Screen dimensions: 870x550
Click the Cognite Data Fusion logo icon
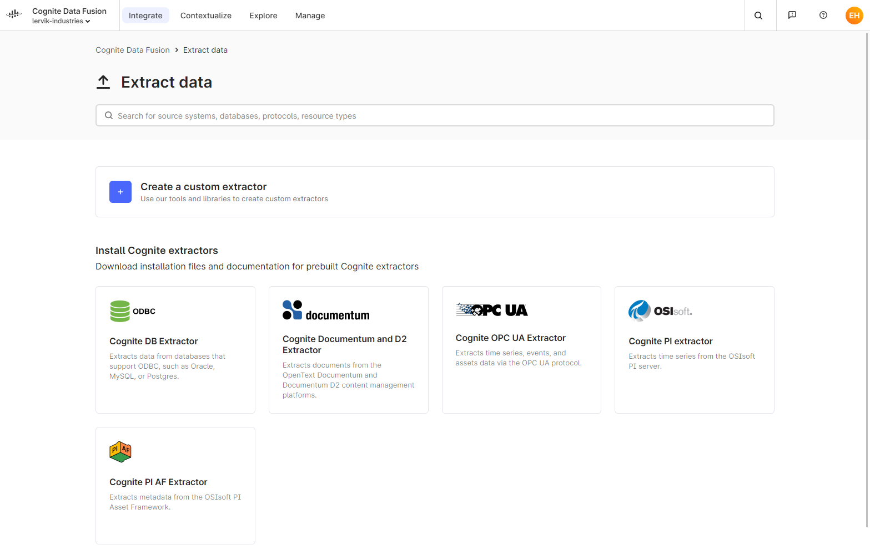(x=14, y=15)
